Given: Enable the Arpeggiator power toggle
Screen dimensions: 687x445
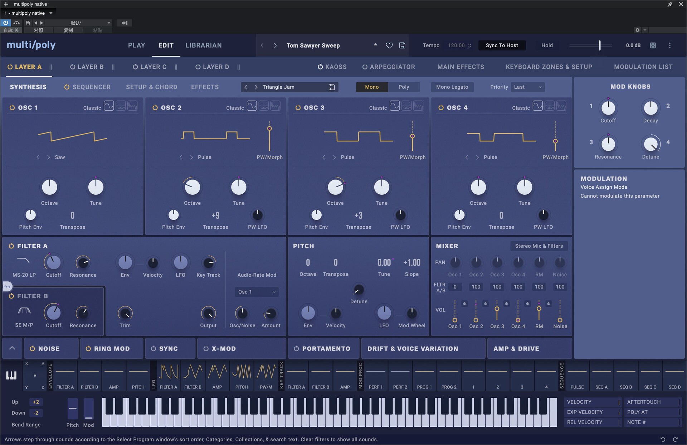Looking at the screenshot, I should coord(365,67).
